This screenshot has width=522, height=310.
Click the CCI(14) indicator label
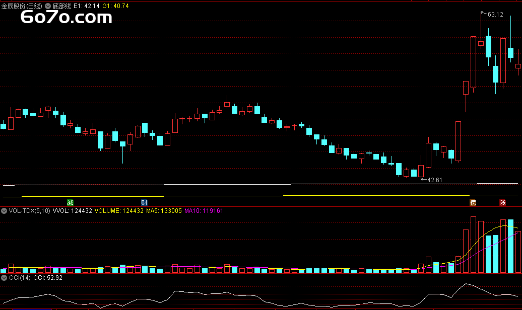pyautogui.click(x=20, y=278)
